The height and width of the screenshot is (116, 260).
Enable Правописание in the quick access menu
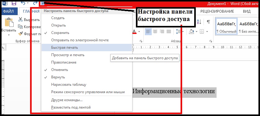point(87,62)
